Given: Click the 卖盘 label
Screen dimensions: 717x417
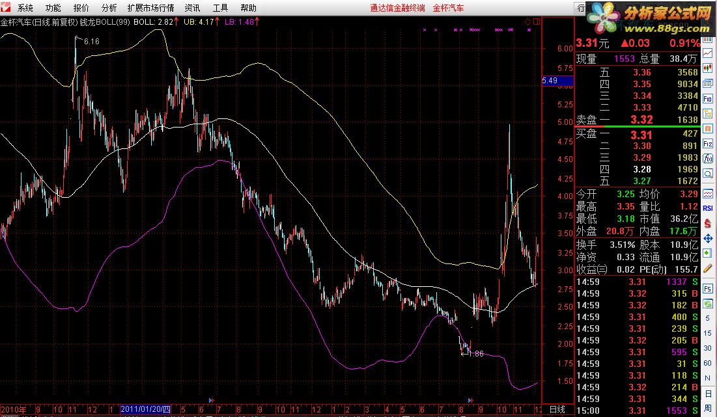Looking at the screenshot, I should [x=586, y=120].
